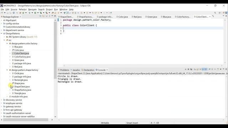
Task: Toggle Mark Occurrences in main toolbar
Action: [67, 13]
